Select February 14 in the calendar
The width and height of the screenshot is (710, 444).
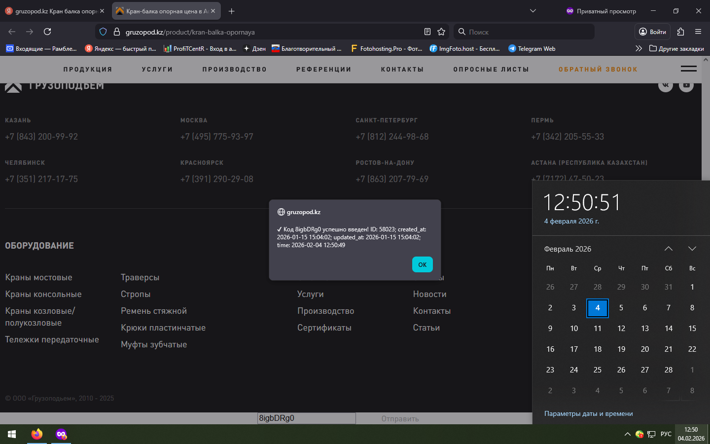point(669,329)
